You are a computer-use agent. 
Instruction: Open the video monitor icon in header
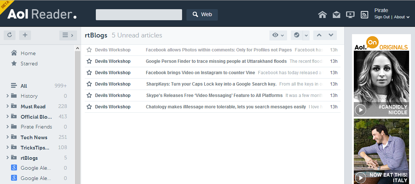coord(350,15)
